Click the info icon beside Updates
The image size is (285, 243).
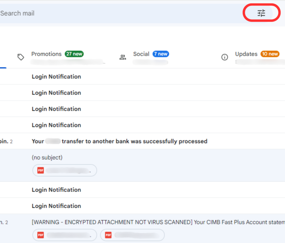point(225,57)
